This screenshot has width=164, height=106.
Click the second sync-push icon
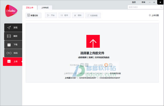coord(87,65)
